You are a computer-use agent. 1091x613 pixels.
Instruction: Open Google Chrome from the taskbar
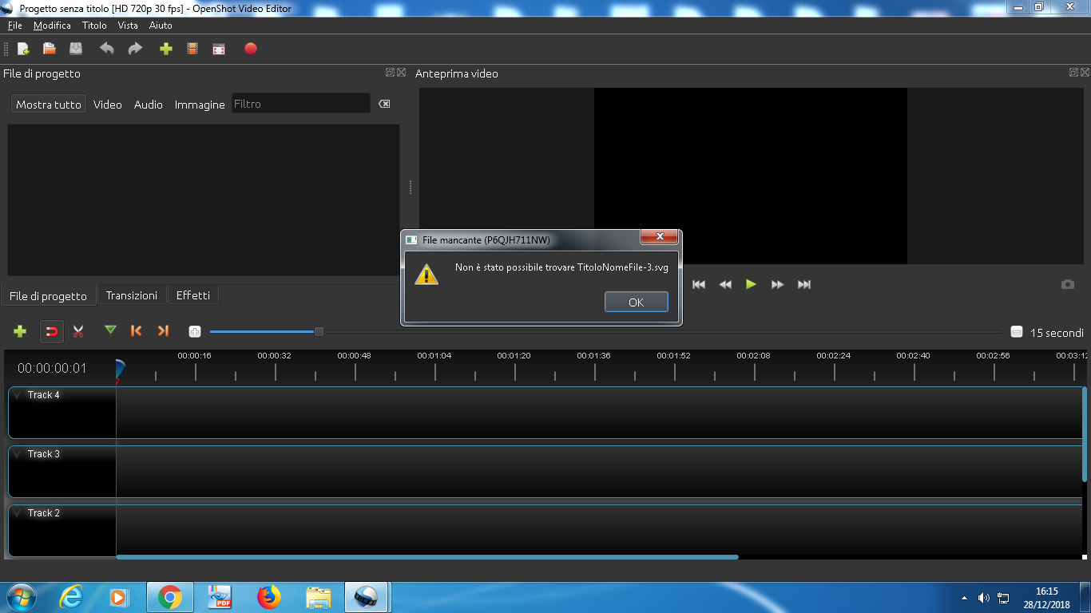click(169, 597)
